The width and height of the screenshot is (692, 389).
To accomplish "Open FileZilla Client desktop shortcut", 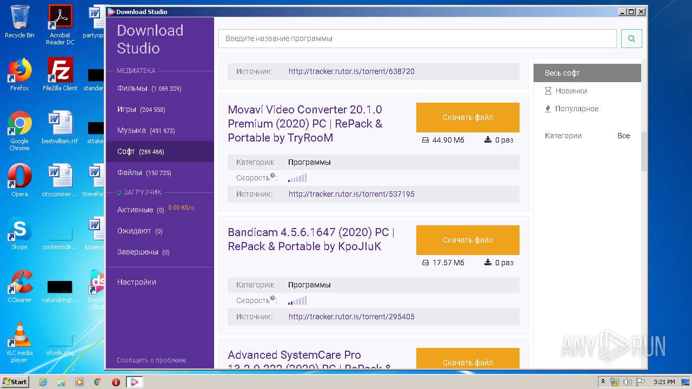I will [60, 75].
